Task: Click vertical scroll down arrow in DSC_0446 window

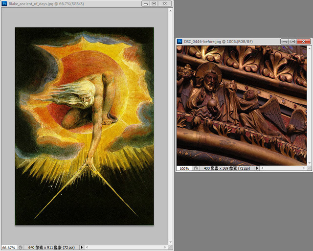Action: coord(310,163)
